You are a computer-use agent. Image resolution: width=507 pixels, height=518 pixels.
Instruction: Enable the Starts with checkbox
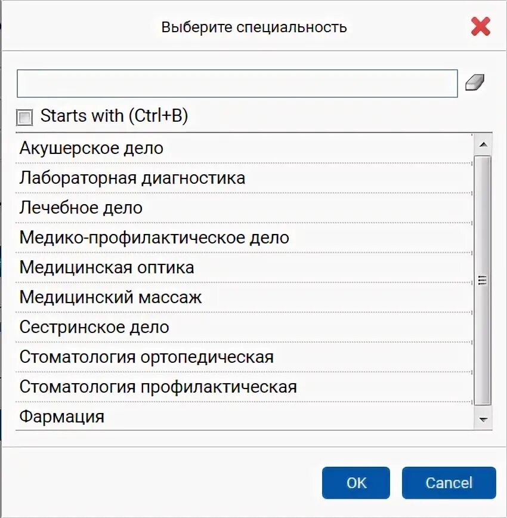click(x=24, y=117)
